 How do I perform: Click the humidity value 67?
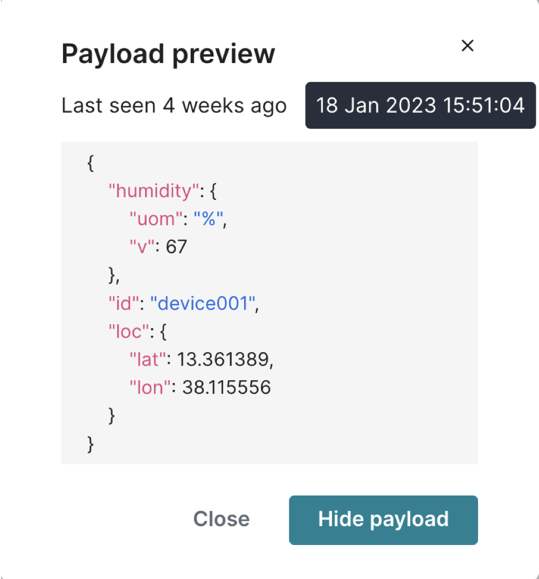(x=176, y=247)
